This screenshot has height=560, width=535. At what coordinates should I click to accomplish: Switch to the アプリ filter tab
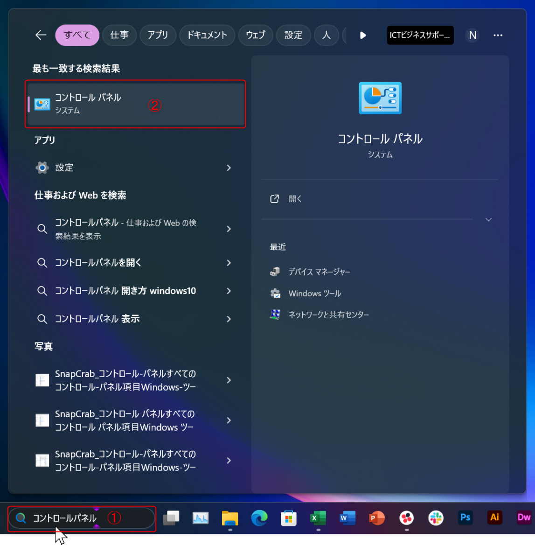pos(158,35)
